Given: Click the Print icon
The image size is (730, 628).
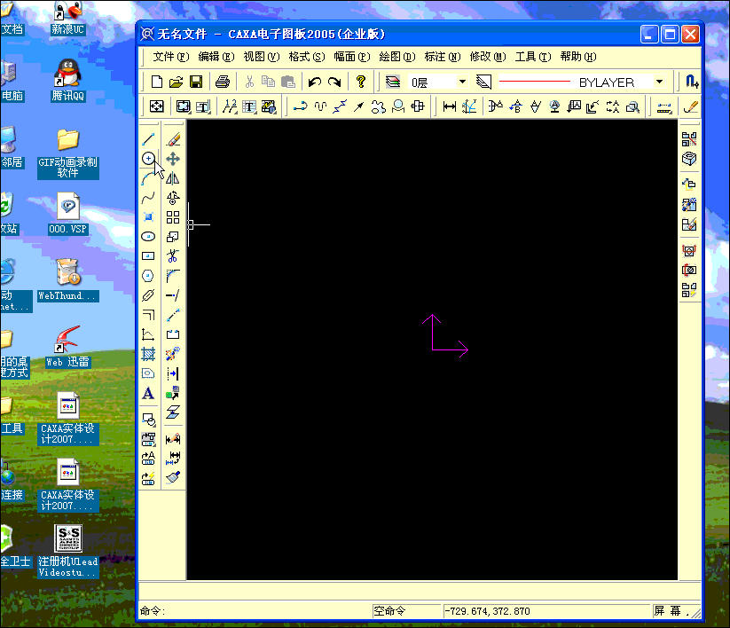Looking at the screenshot, I should tap(223, 82).
